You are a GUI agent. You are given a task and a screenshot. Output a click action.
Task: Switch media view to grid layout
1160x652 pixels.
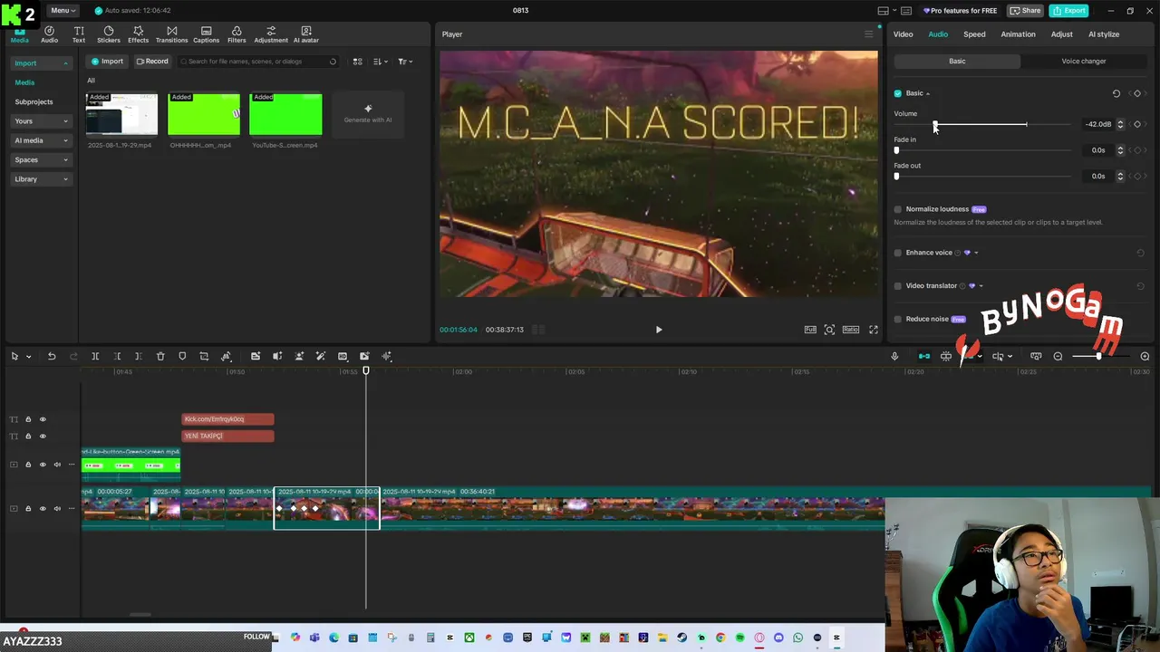[358, 62]
